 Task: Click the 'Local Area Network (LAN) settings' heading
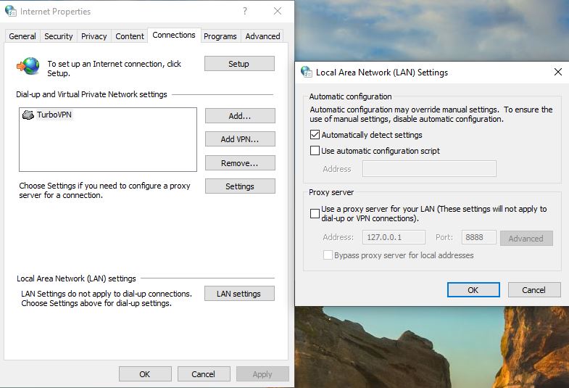point(76,278)
